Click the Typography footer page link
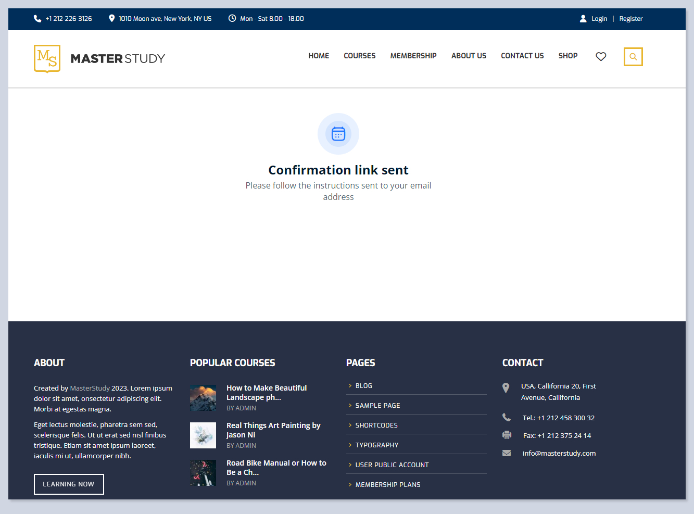The height and width of the screenshot is (514, 694). [377, 445]
